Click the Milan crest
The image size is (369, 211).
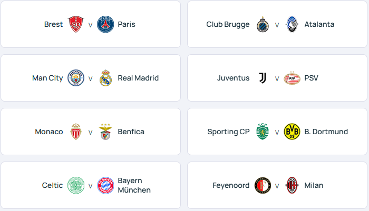292,185
